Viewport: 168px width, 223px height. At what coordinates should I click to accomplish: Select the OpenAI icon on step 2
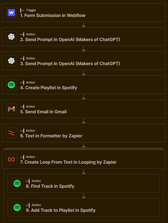pyautogui.click(x=11, y=36)
